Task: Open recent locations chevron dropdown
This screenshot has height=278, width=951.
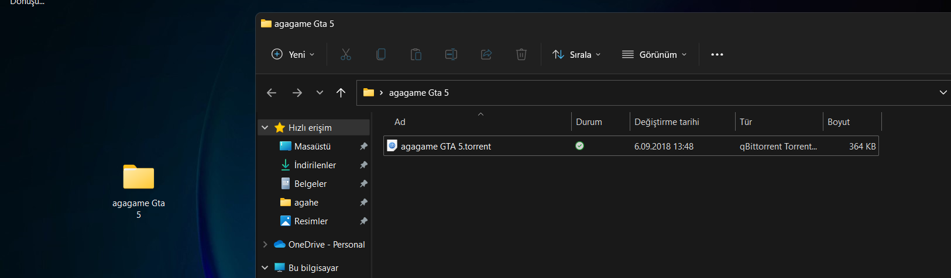Action: click(x=320, y=93)
